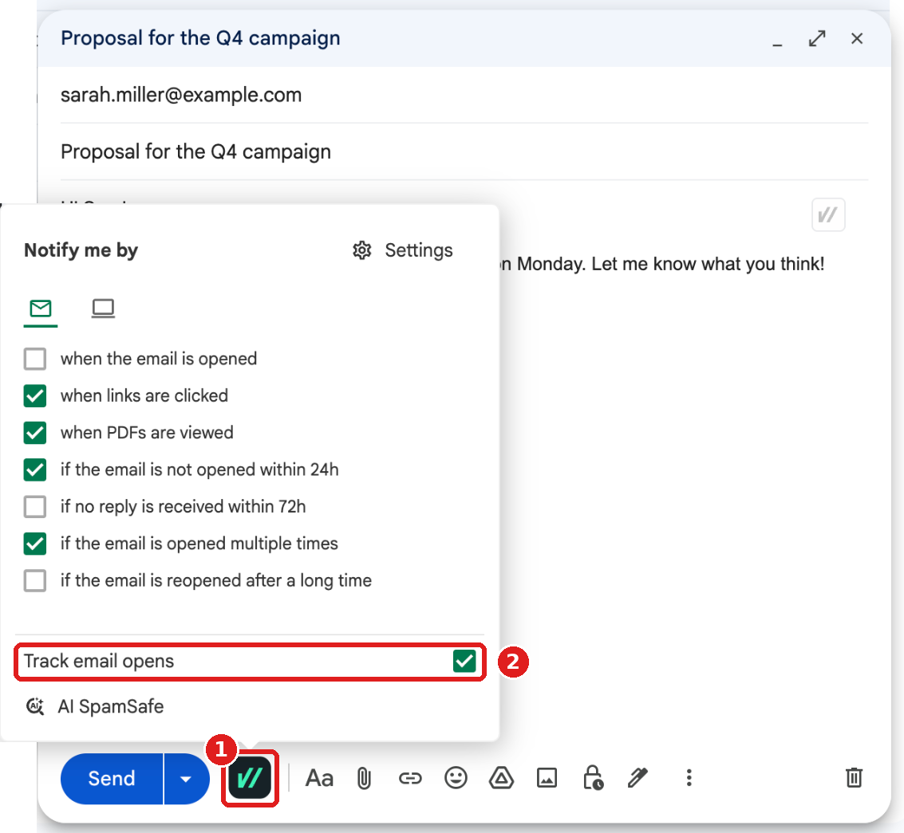Check 'if no reply is received within 72h'
Image resolution: width=904 pixels, height=833 pixels.
pos(35,507)
